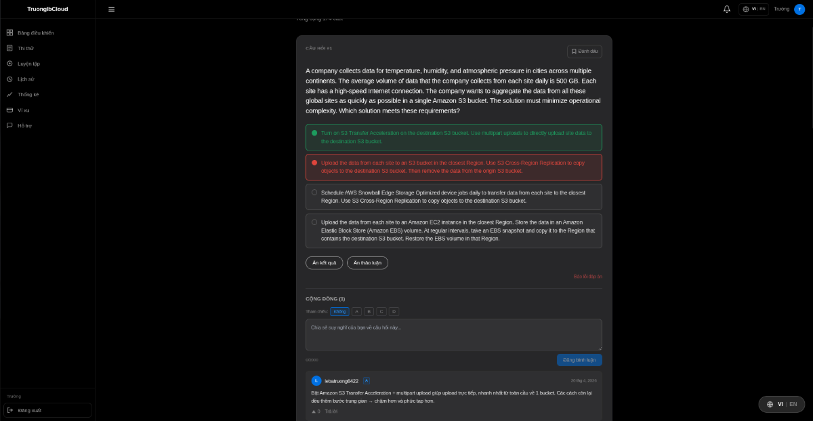Viewport: 813px width, 421px height.
Task: Select answer about S3 Cross-Region Replication upload
Action: click(x=453, y=167)
